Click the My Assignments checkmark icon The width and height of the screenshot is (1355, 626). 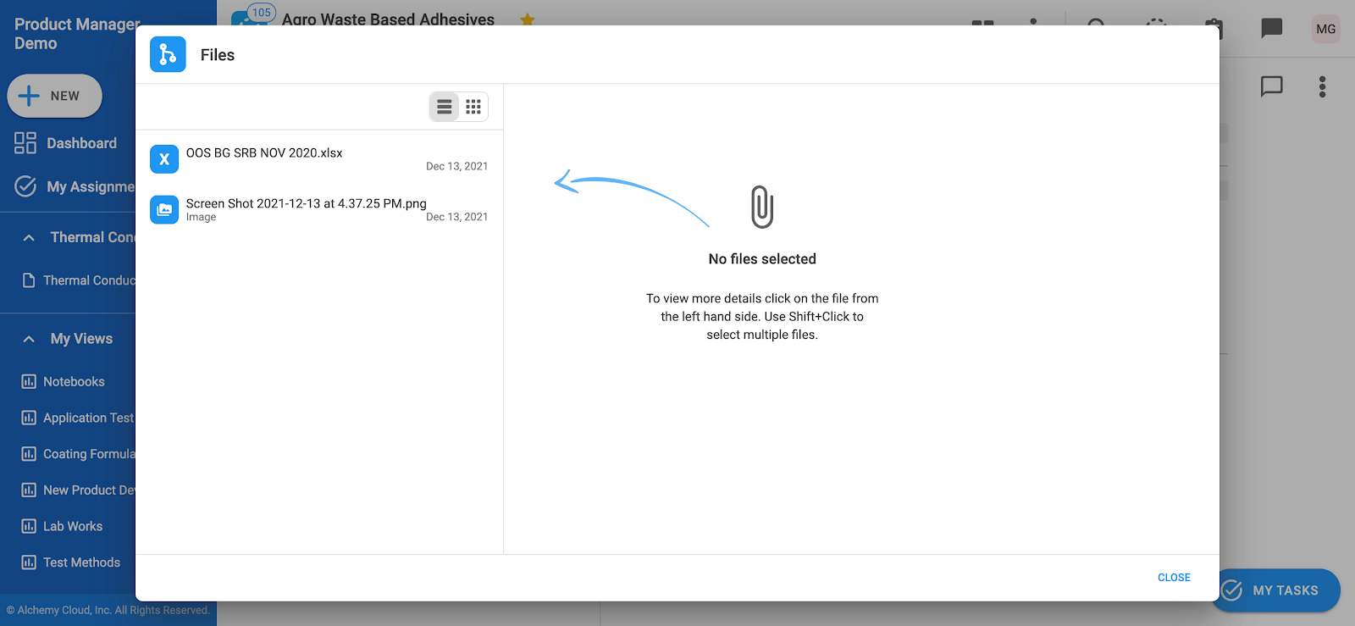pos(25,186)
